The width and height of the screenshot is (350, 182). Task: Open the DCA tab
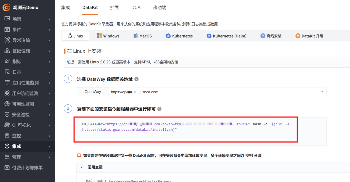(136, 7)
